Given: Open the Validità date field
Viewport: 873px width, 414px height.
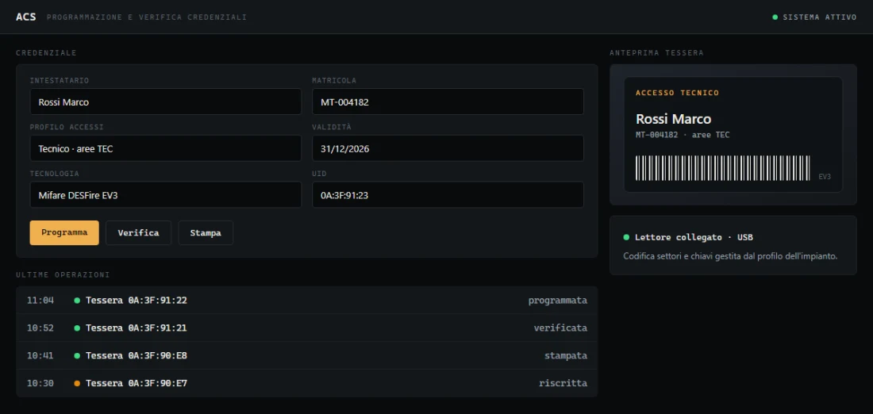Looking at the screenshot, I should click(x=448, y=148).
